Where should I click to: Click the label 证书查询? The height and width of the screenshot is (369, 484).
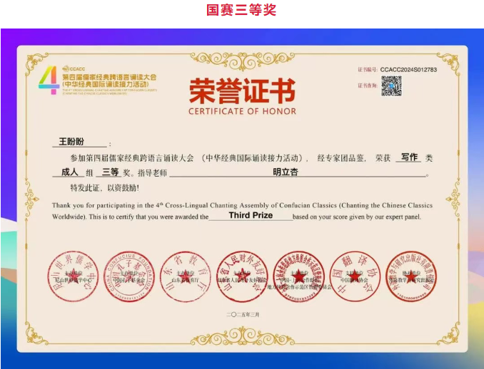[368, 85]
